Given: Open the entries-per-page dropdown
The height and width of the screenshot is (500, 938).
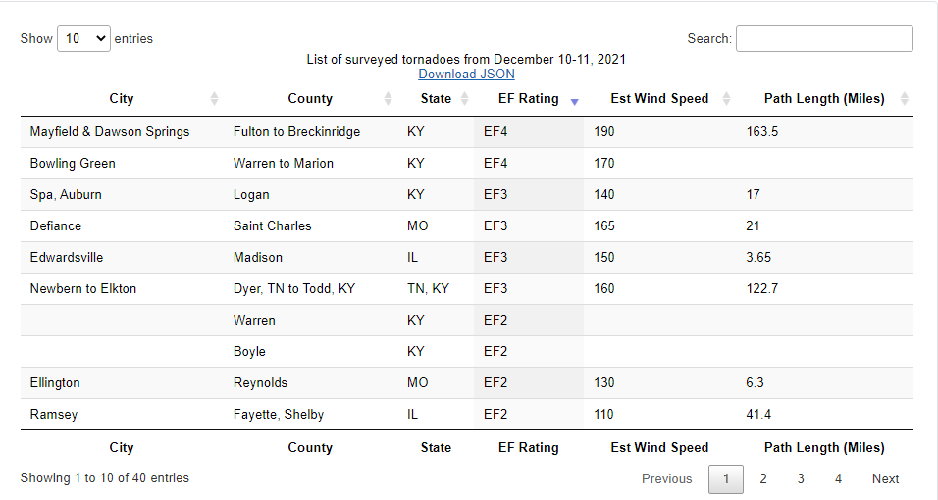Looking at the screenshot, I should click(83, 39).
